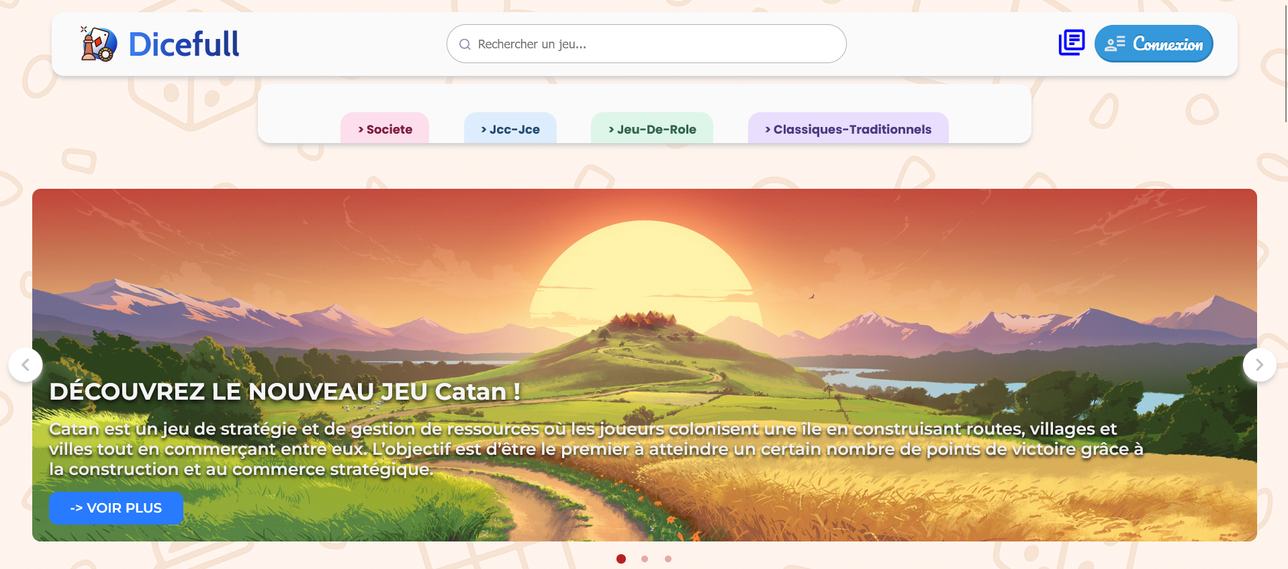Screen dimensions: 1288x569
Task: Click the "DÉCOUVREZ LE NOUVEAU JEU Catan" heading
Action: tap(285, 392)
